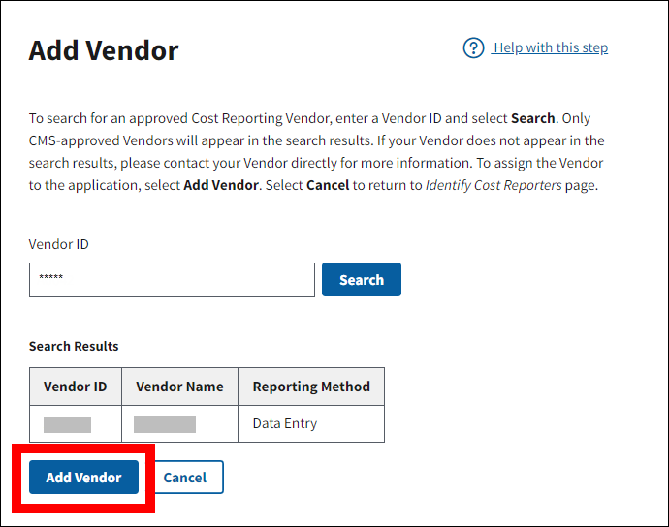Screen dimensions: 669x527
Task: Click bold 'Add Vendor' in the instructions
Action: pos(219,185)
